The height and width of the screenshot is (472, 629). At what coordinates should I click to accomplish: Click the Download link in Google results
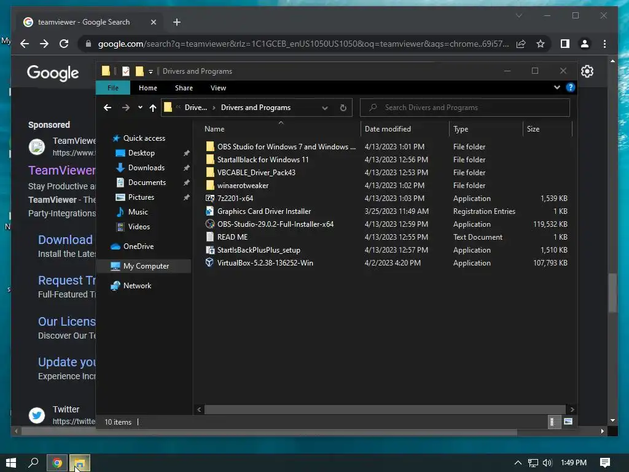pos(65,240)
